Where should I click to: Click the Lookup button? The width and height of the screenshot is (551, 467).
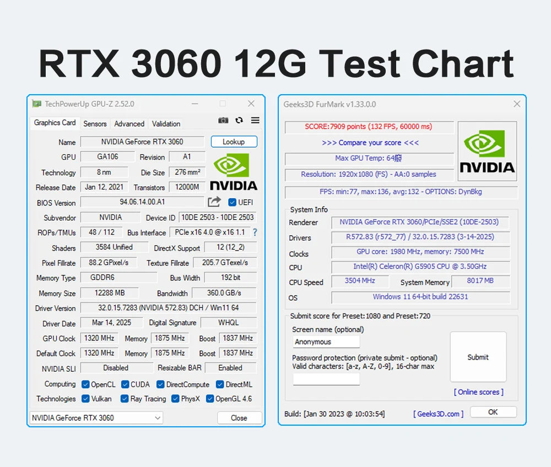[x=234, y=142]
